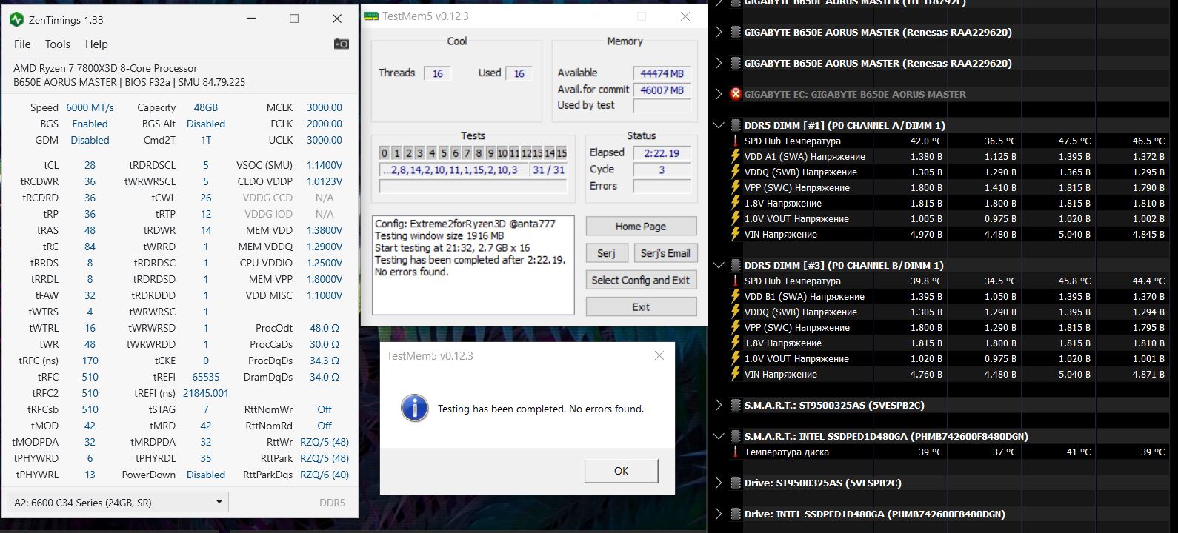This screenshot has width=1178, height=533.
Task: Click the thermometer icon of DIMM [#1] SPD Hub
Action: [x=735, y=141]
